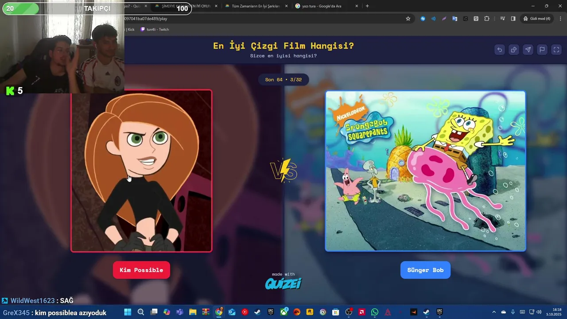Open the 'tun4li - Twitch' bookmark
The height and width of the screenshot is (319, 567).
(x=155, y=29)
